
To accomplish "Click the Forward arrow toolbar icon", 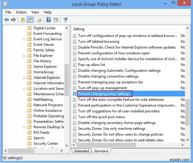I will 13,20.
